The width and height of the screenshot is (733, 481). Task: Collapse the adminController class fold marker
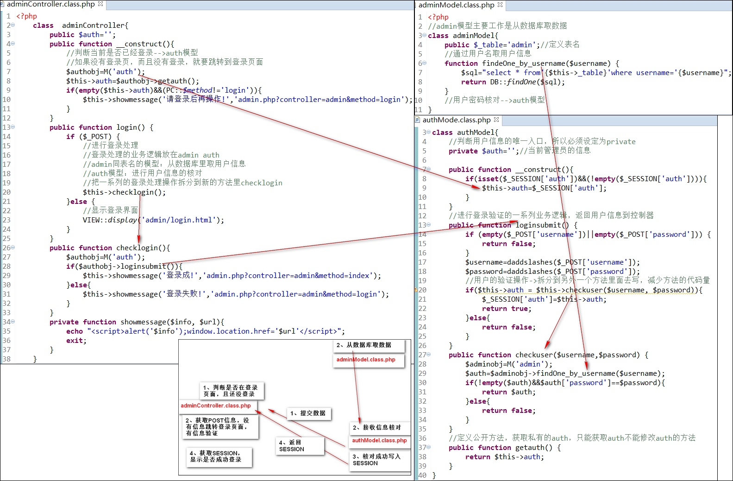click(x=13, y=25)
